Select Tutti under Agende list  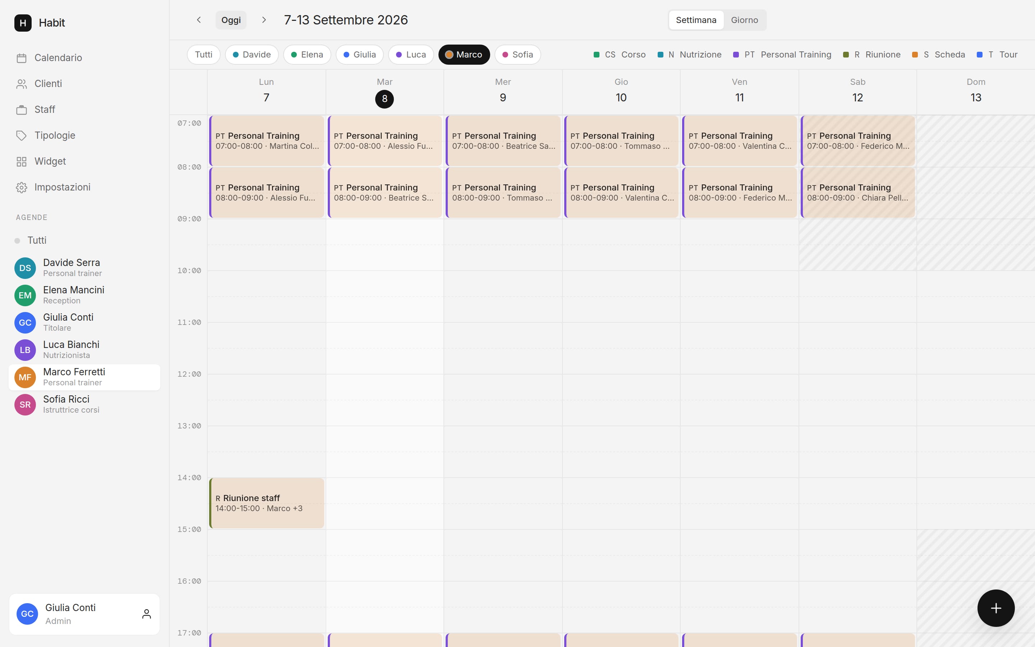84,240
